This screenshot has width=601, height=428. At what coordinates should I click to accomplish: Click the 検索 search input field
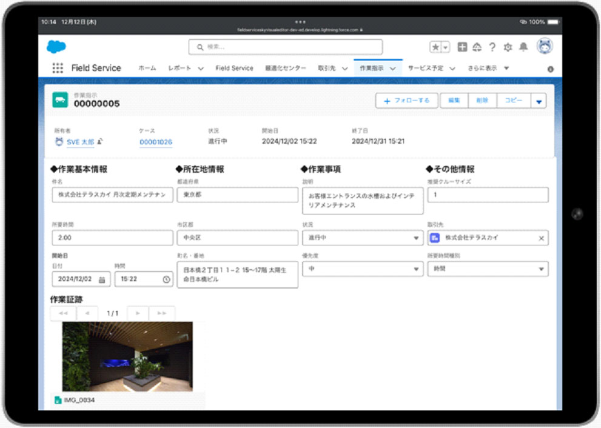286,47
